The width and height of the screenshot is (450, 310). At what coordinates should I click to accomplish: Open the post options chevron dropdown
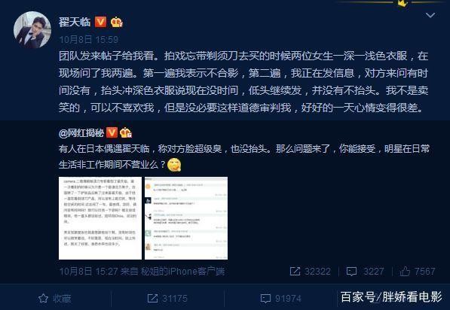tap(430, 15)
